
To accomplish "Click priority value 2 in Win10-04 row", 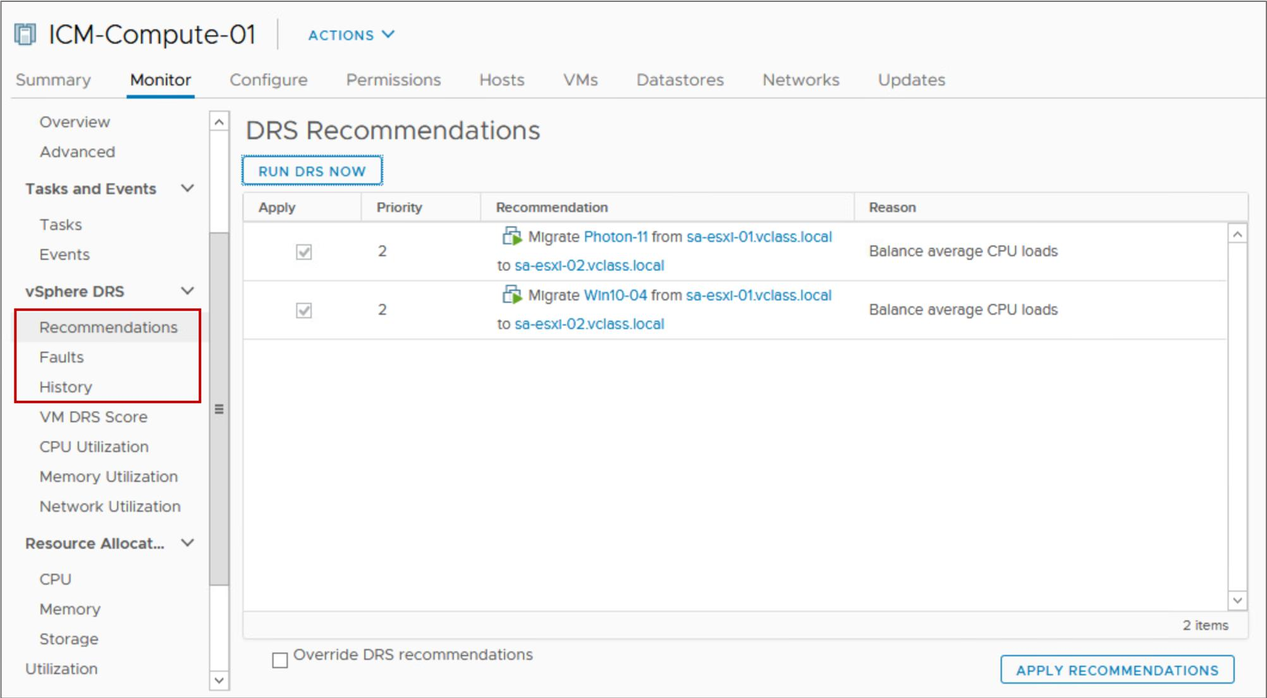I will click(x=383, y=309).
